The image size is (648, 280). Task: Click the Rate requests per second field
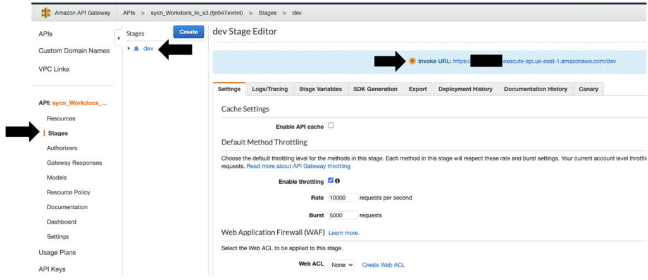click(x=342, y=198)
